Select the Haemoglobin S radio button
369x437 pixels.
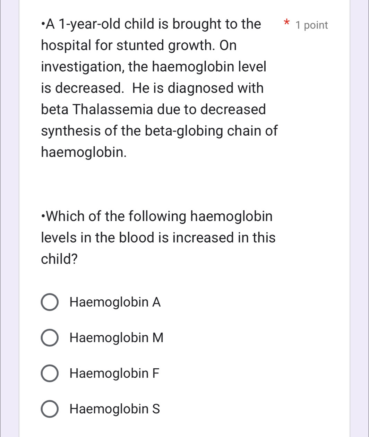tap(50, 409)
